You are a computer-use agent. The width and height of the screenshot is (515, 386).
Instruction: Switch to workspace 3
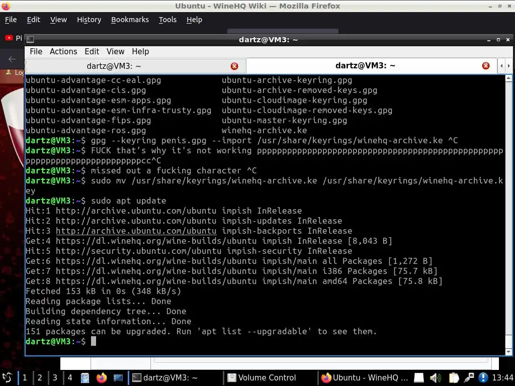coord(55,378)
